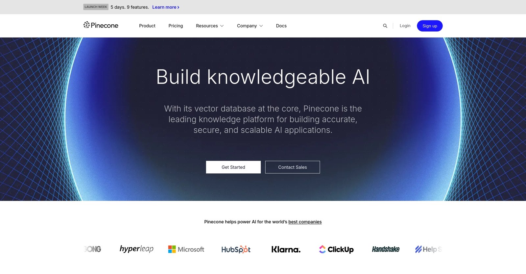Click the HubSpot logo
The width and height of the screenshot is (526, 274).
[x=236, y=249]
